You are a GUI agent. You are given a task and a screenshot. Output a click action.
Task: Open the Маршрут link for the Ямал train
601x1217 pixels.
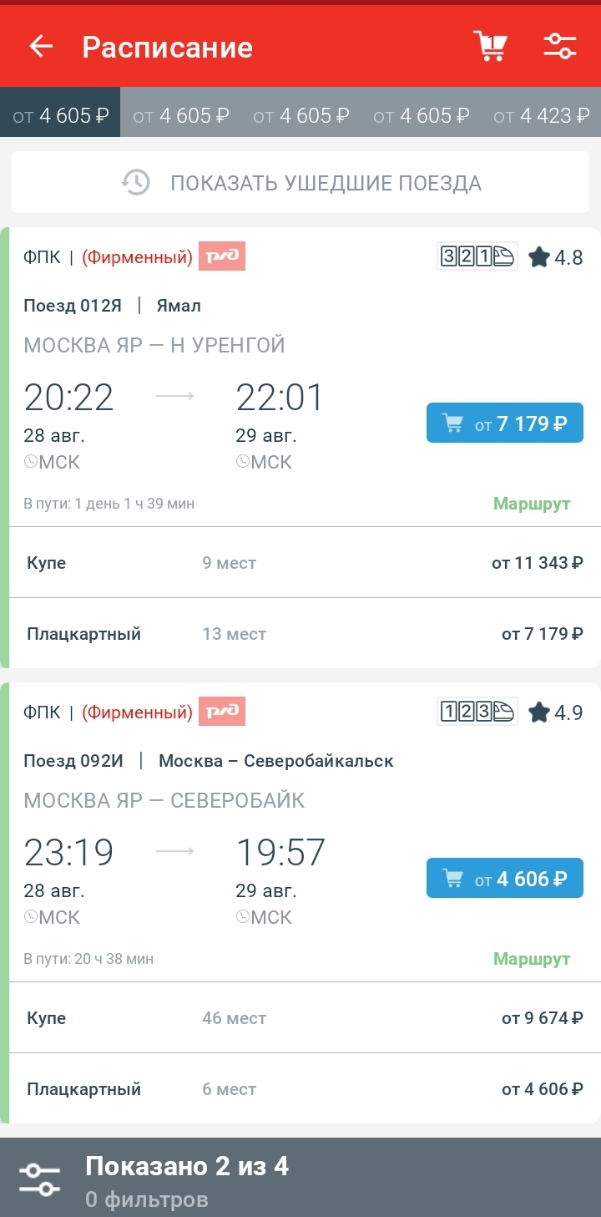click(x=532, y=504)
